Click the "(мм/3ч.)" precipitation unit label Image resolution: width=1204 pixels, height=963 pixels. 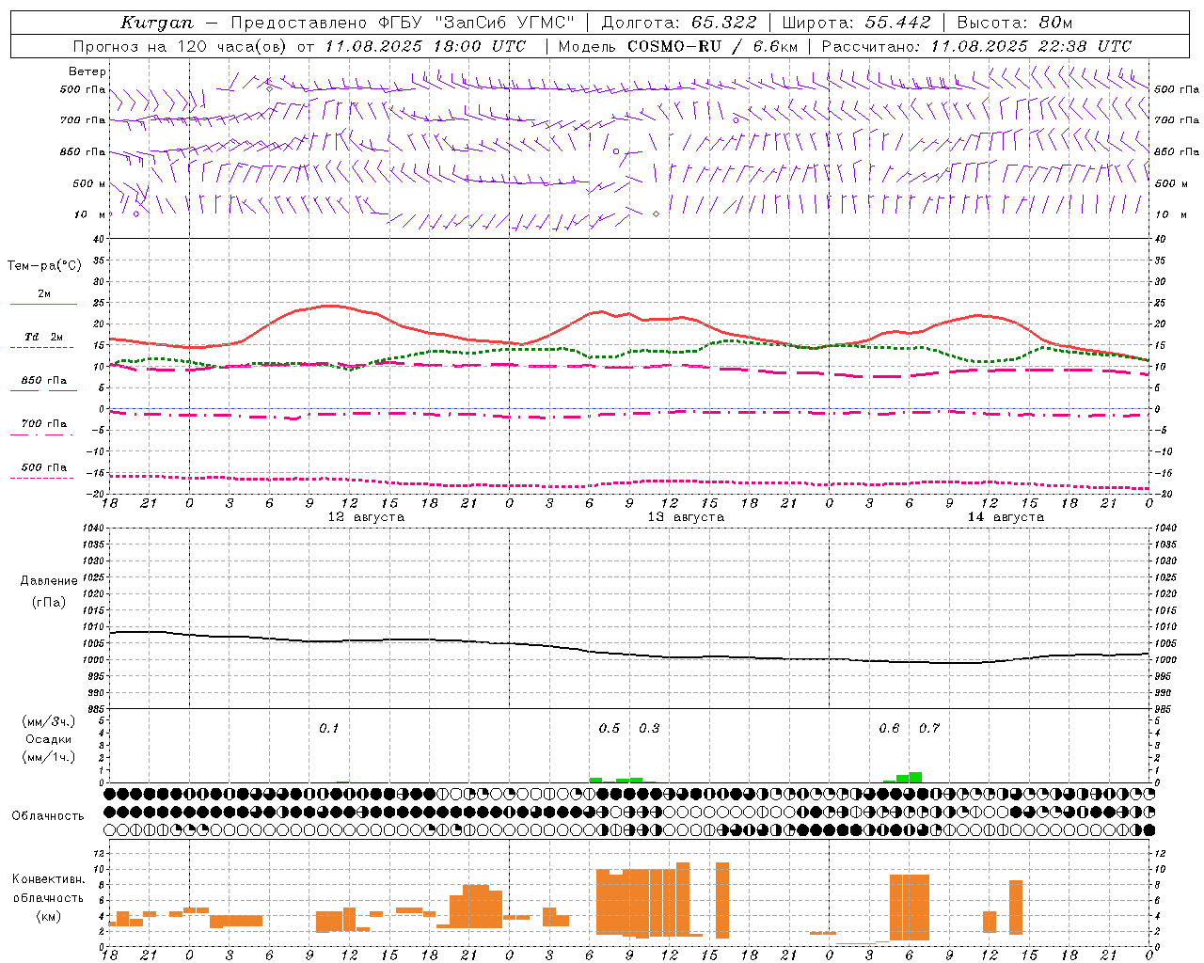49,721
